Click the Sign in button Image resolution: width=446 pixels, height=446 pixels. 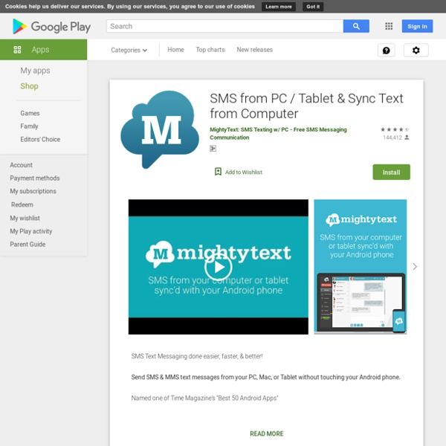click(x=417, y=26)
